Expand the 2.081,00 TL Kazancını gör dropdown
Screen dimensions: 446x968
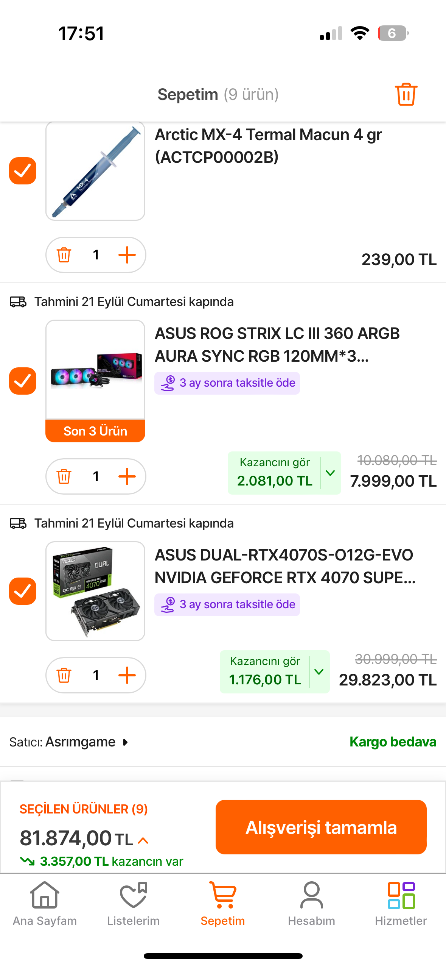coord(330,473)
